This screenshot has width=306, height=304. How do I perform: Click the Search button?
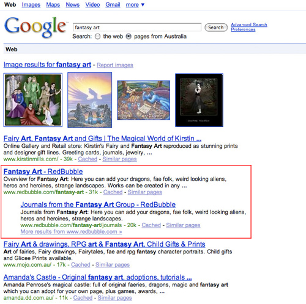tap(216, 27)
